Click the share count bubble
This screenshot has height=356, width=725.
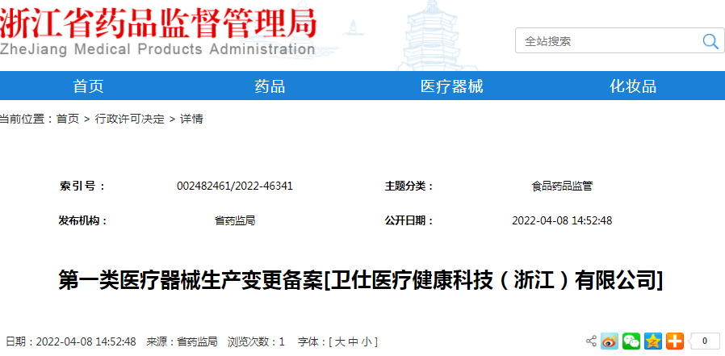(x=704, y=341)
